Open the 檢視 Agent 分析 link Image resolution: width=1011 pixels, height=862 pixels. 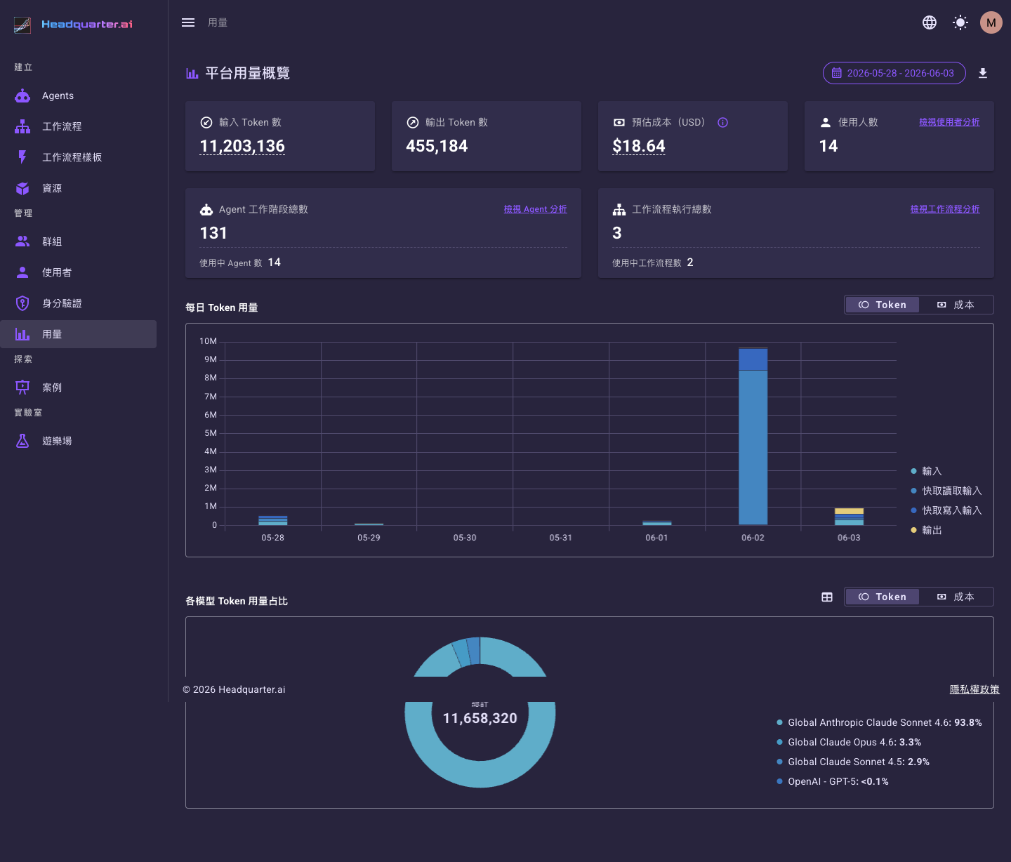535,209
